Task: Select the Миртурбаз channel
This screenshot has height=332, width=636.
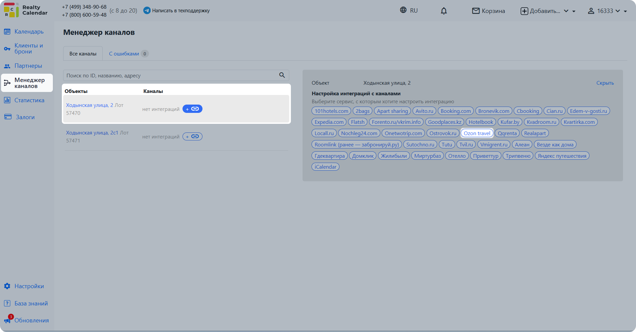Action: coord(428,156)
